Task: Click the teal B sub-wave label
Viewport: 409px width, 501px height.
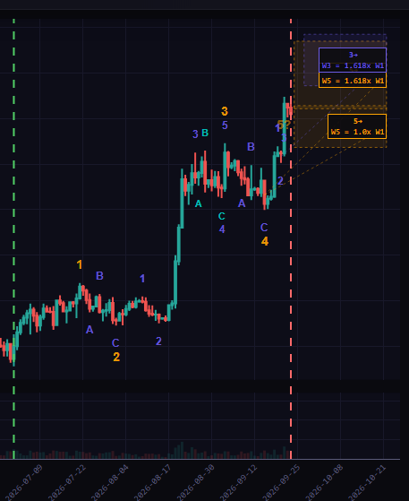Action: [x=205, y=133]
